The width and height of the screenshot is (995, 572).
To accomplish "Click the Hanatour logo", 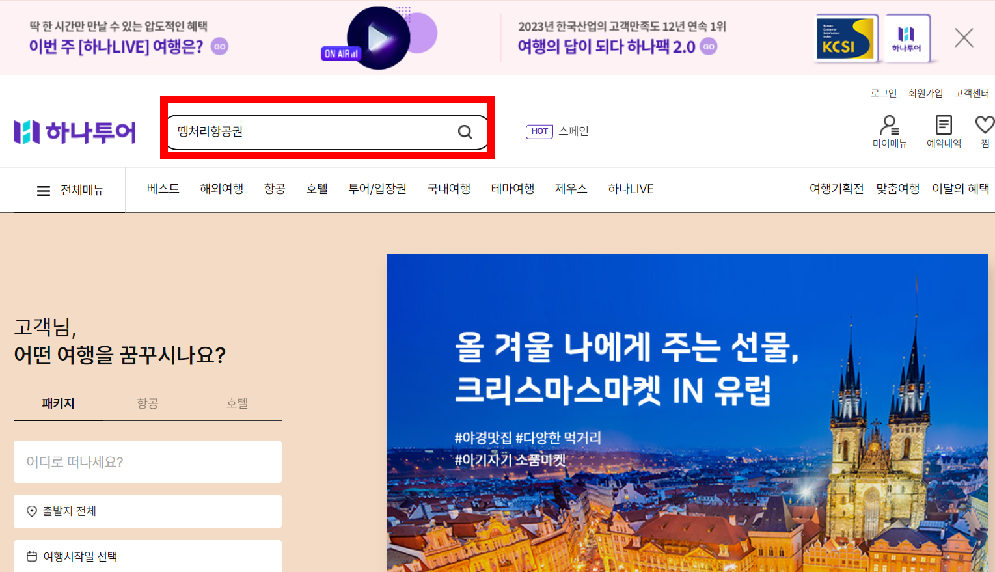I will tap(74, 131).
